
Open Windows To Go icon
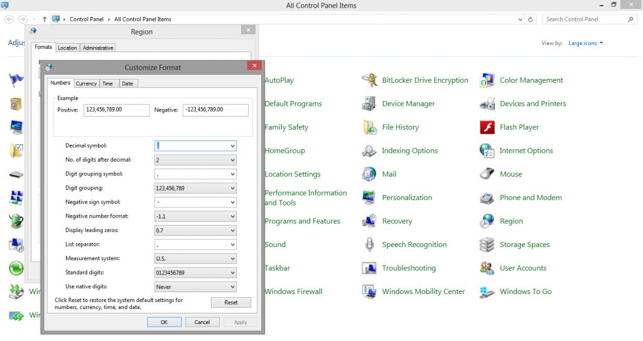pos(487,291)
